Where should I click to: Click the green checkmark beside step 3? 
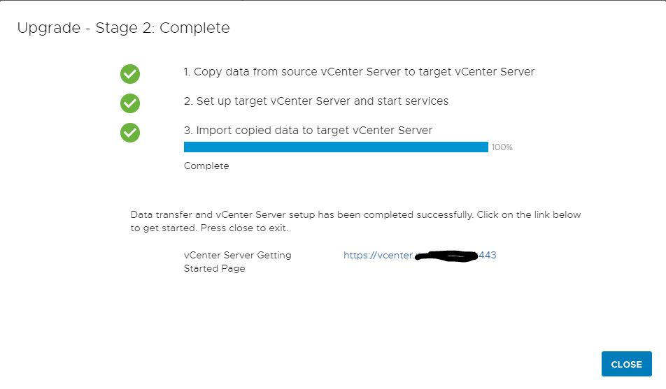130,133
